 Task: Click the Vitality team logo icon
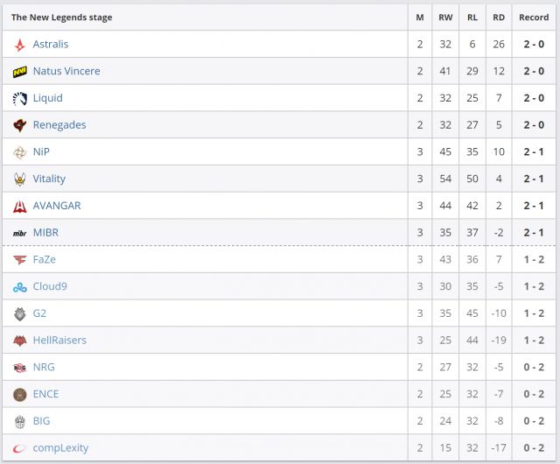pos(20,179)
